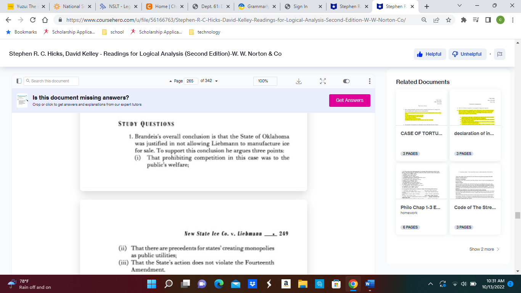
Task: Click the Get Answers button
Action: (x=349, y=100)
